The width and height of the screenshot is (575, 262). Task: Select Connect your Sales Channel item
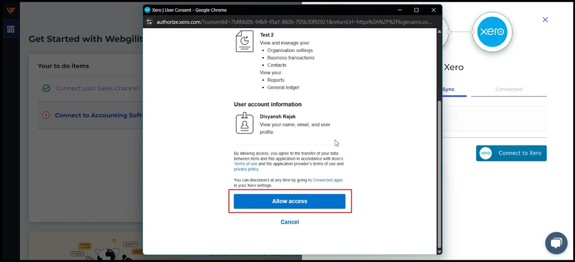[97, 88]
